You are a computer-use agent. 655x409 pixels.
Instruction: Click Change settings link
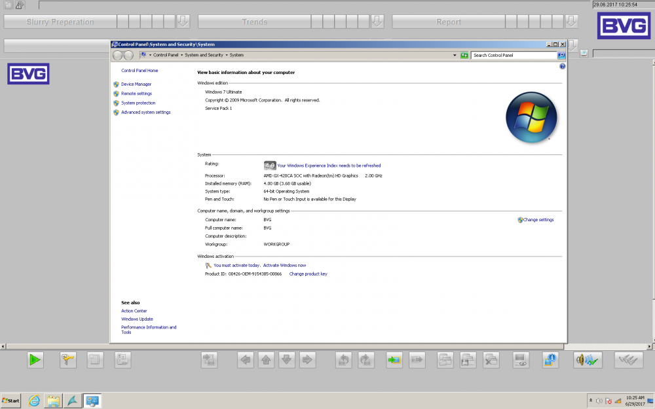click(x=538, y=219)
